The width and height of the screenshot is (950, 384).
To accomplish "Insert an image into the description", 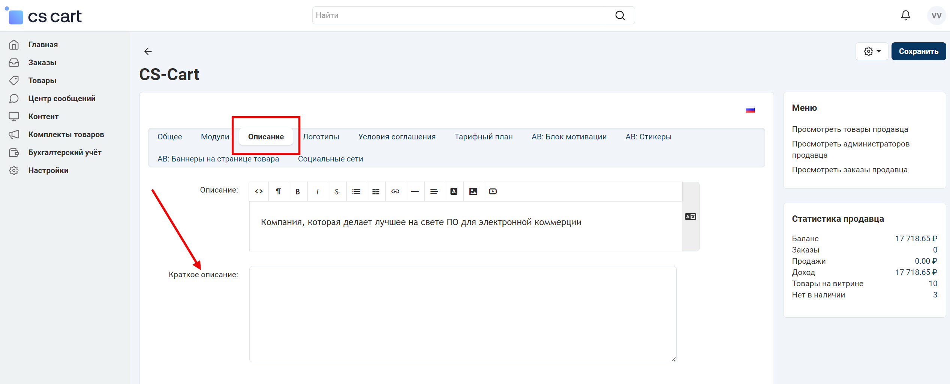I will [473, 191].
